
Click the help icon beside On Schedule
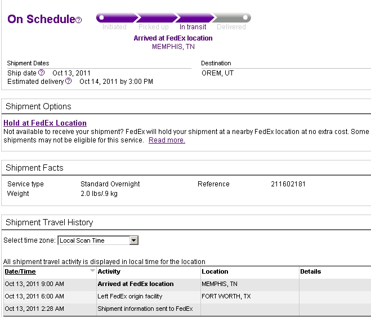(x=79, y=20)
